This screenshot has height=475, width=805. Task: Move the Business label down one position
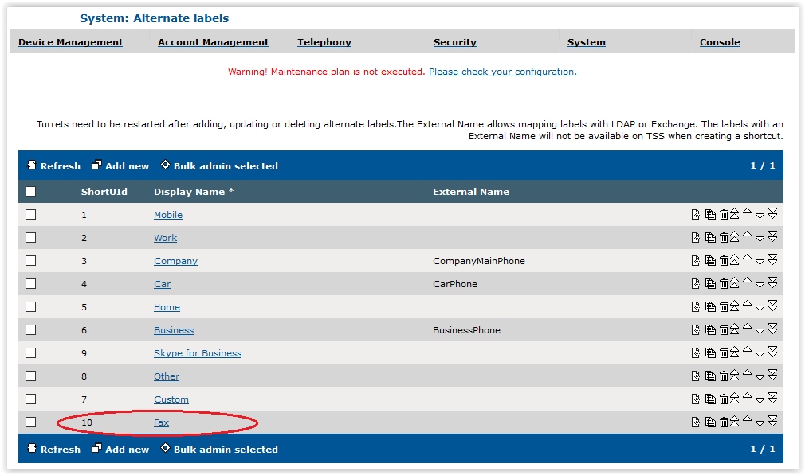coord(760,332)
